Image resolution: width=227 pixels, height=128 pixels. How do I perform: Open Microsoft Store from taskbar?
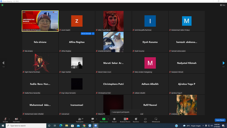pos(72,126)
